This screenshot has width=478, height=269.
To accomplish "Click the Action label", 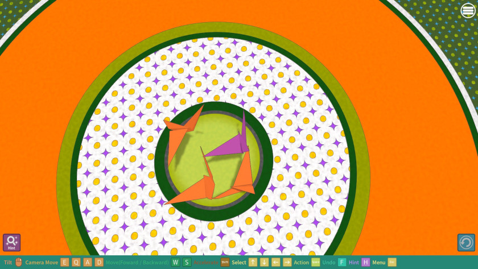I will pos(302,262).
